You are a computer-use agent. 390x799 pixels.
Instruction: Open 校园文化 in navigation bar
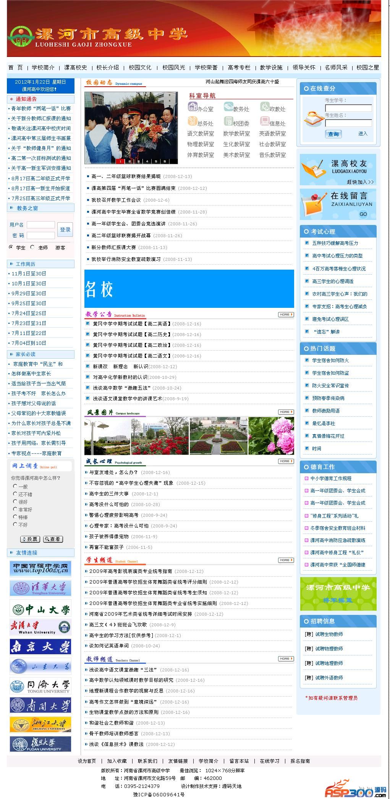(140, 68)
